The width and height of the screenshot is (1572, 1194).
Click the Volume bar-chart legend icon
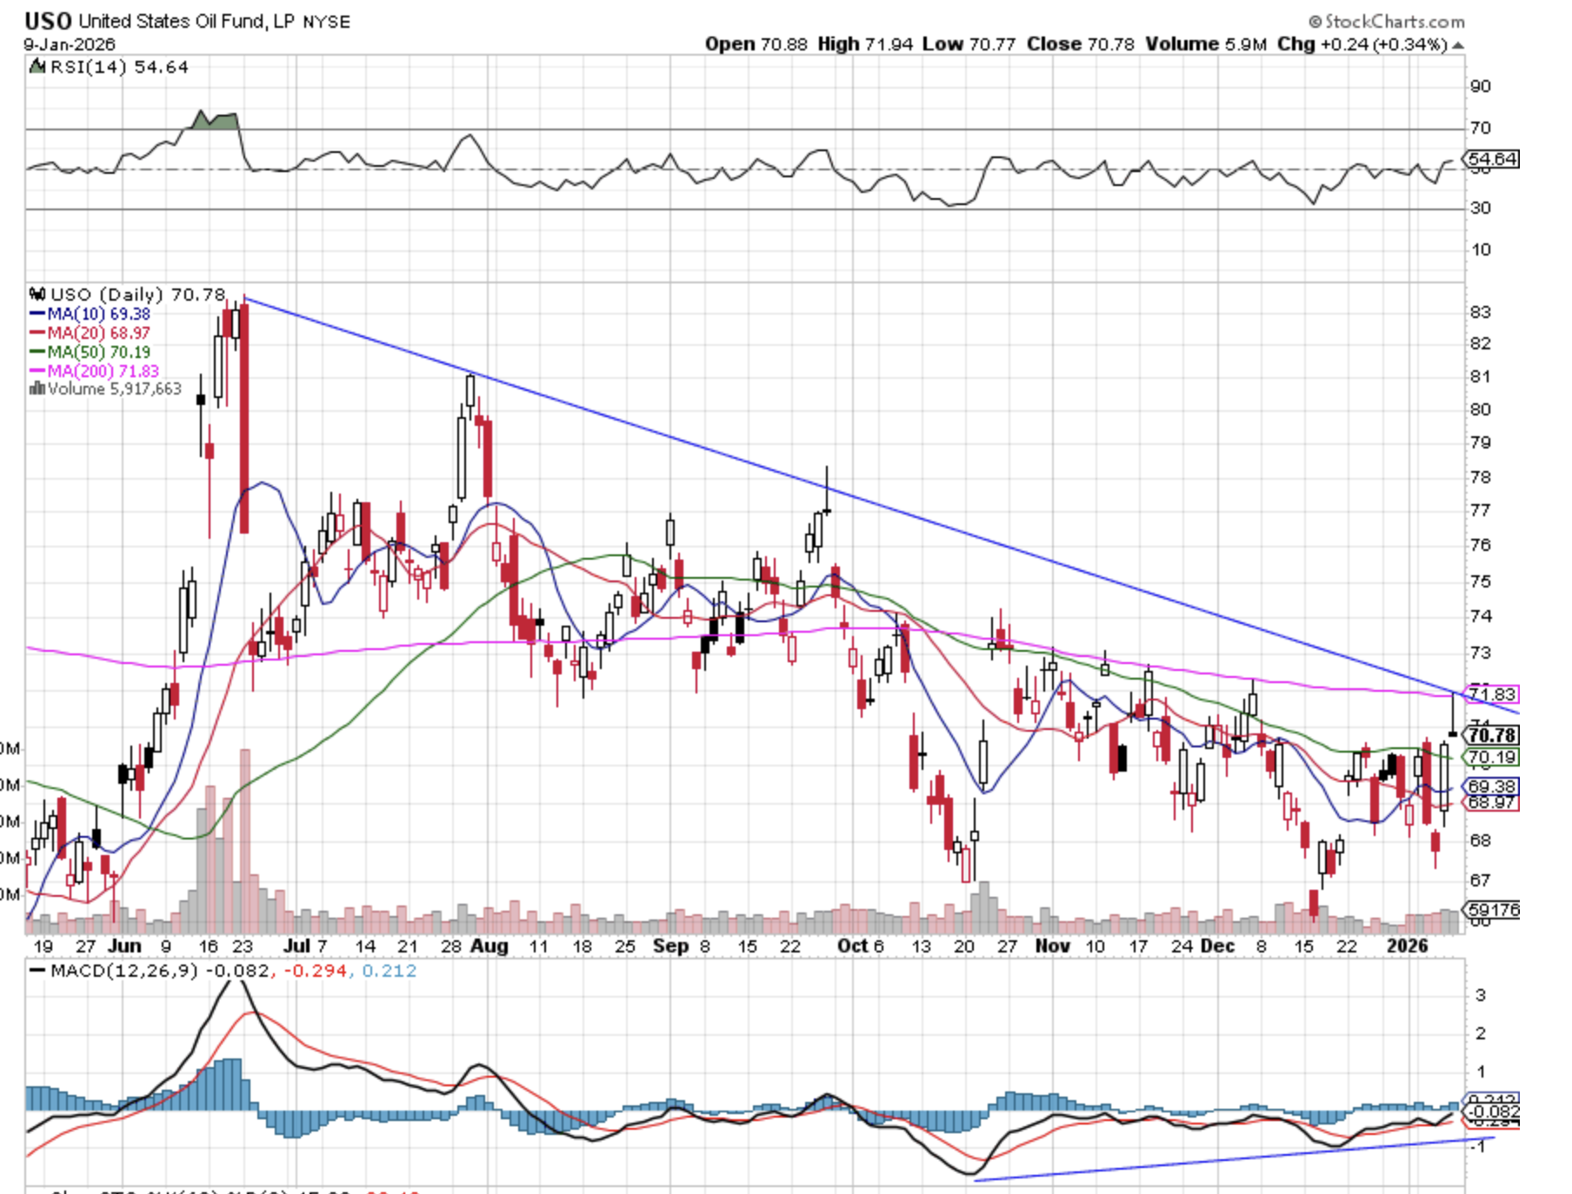[x=37, y=389]
